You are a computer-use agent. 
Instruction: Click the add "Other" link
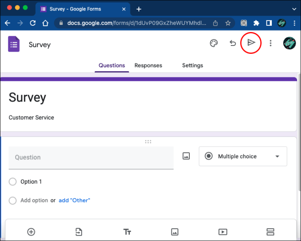coord(74,200)
